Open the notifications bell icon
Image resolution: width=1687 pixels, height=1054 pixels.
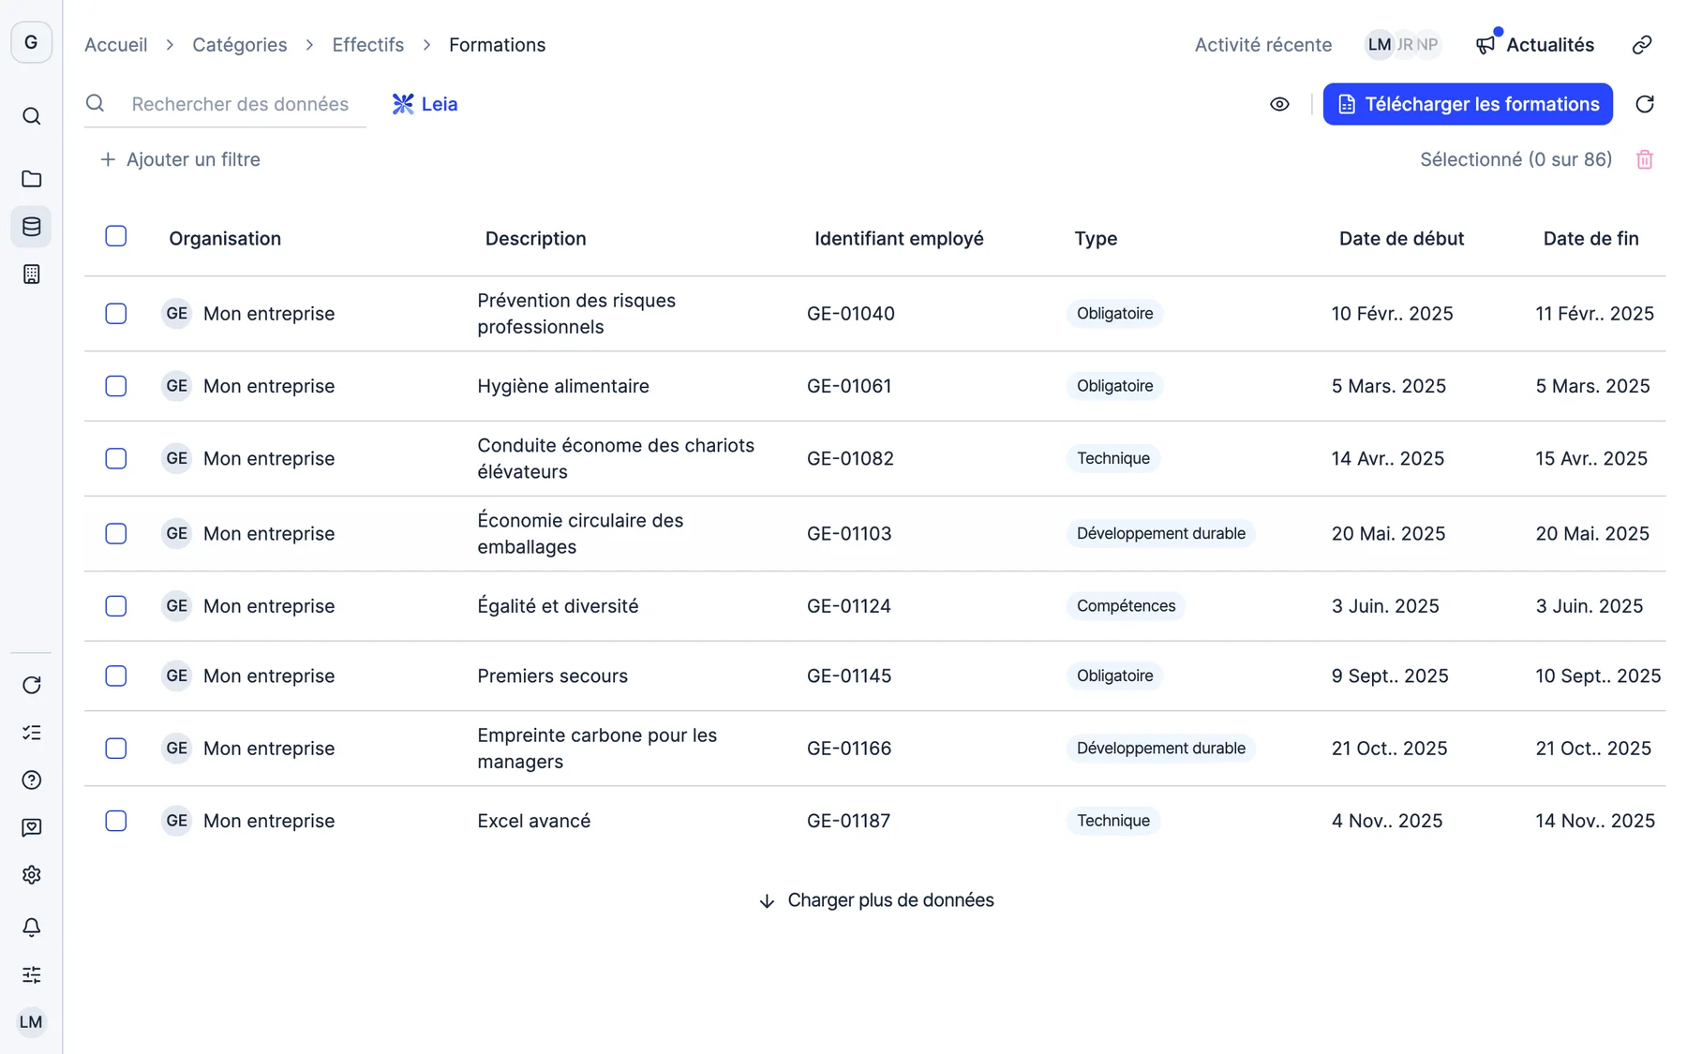pyautogui.click(x=31, y=928)
